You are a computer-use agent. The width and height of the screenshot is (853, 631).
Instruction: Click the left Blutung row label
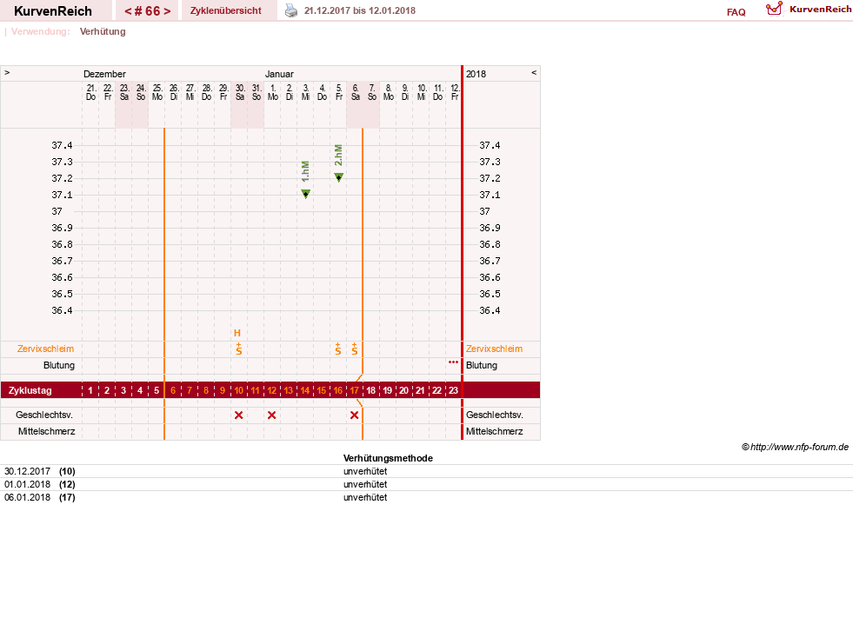click(x=59, y=365)
